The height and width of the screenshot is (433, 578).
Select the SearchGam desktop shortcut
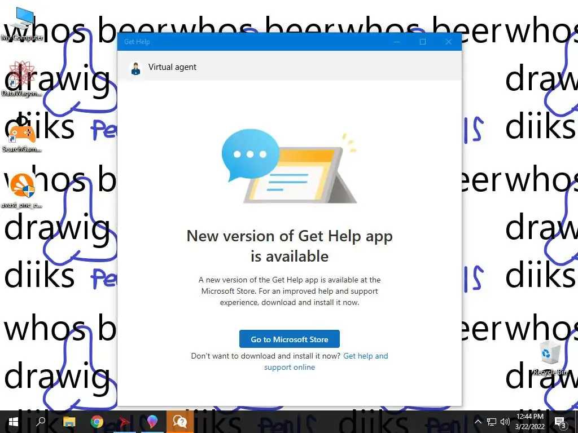[21, 135]
